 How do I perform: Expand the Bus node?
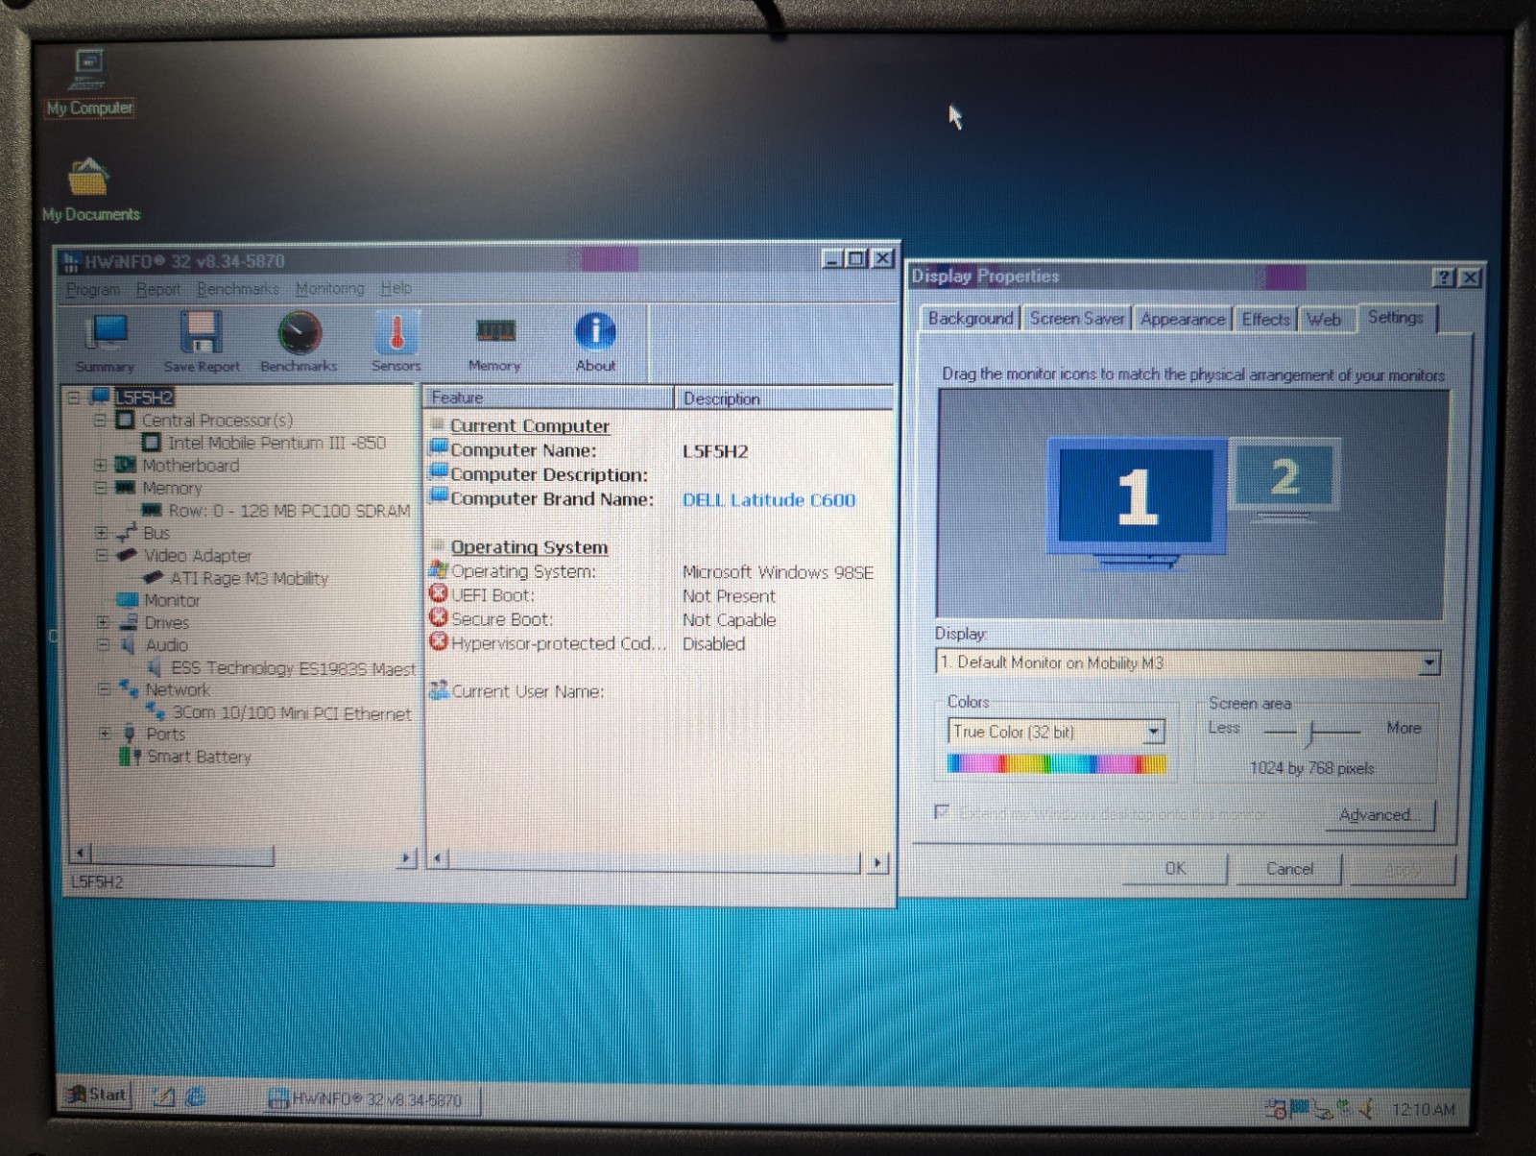click(x=101, y=533)
